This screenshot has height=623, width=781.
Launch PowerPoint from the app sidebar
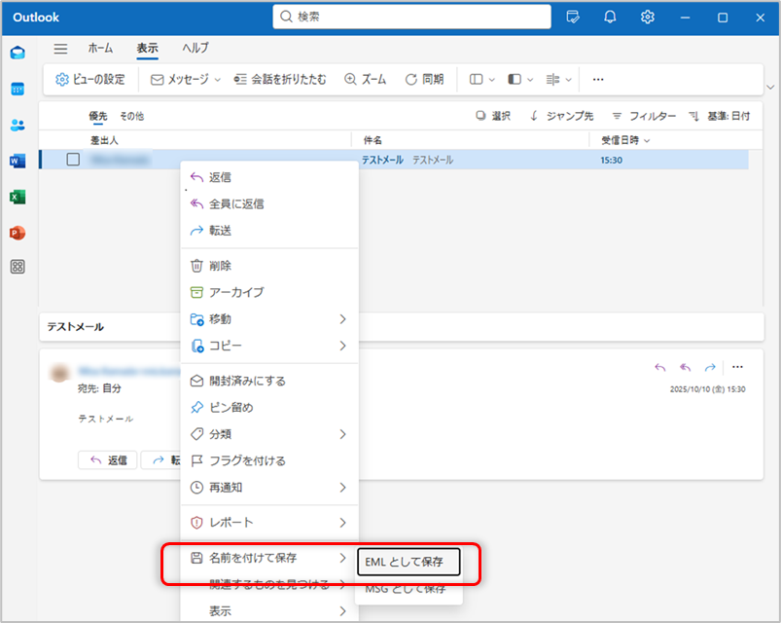[18, 233]
